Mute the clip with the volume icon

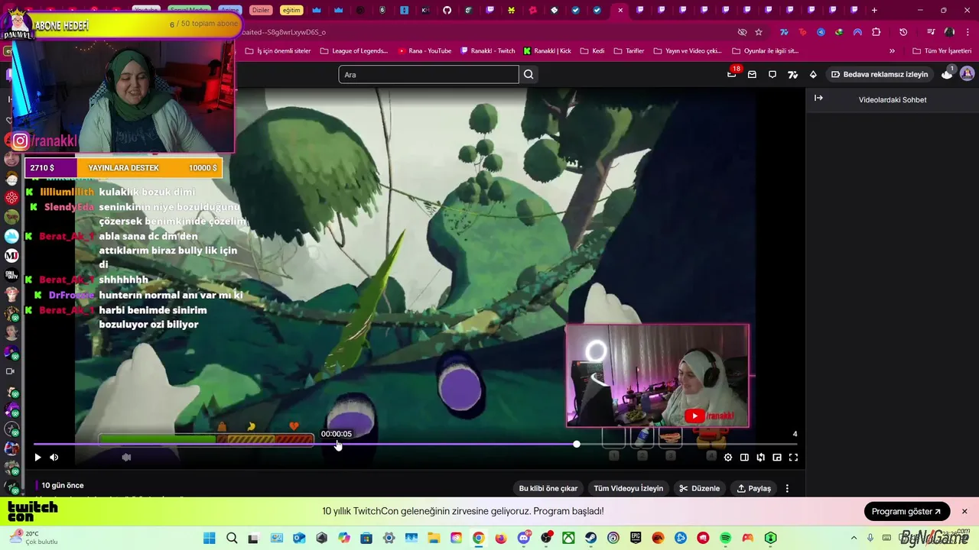pos(54,458)
